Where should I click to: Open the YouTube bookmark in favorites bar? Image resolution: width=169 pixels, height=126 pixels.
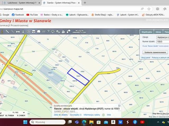click(32, 15)
